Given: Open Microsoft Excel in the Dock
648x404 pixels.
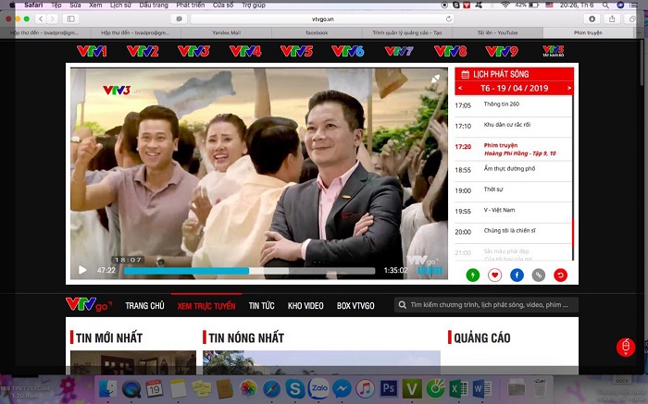Looking at the screenshot, I should (458, 388).
